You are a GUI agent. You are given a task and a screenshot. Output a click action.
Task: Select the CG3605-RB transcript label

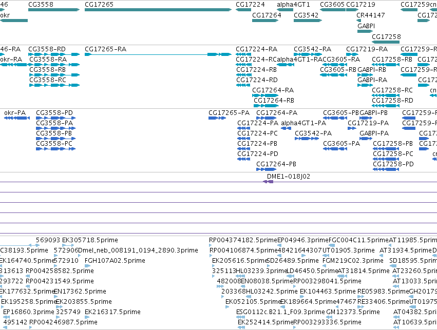click(338, 70)
